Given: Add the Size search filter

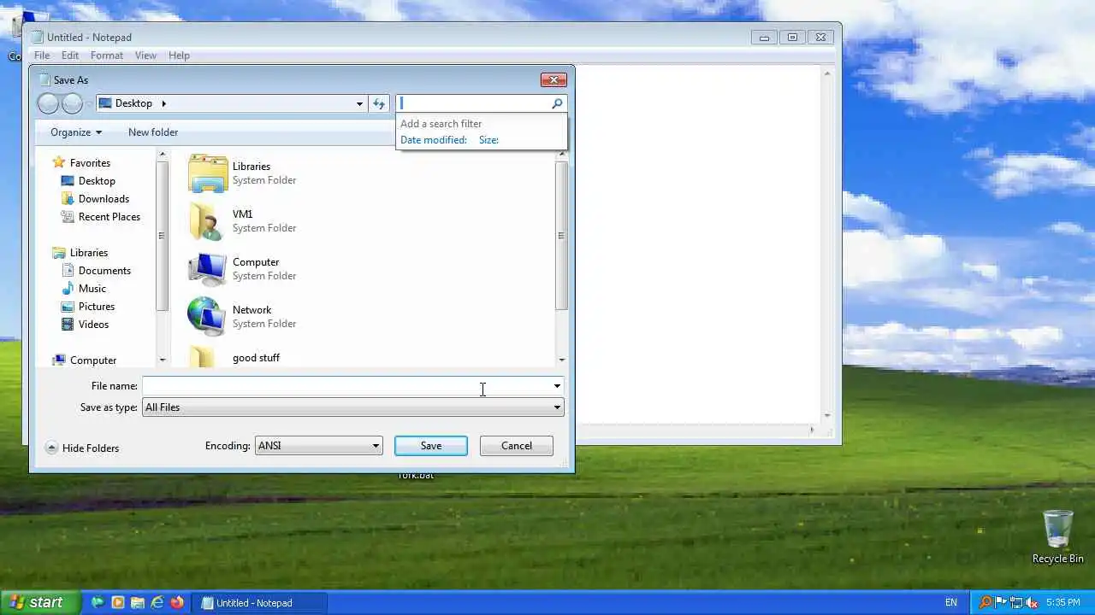Looking at the screenshot, I should [x=488, y=140].
